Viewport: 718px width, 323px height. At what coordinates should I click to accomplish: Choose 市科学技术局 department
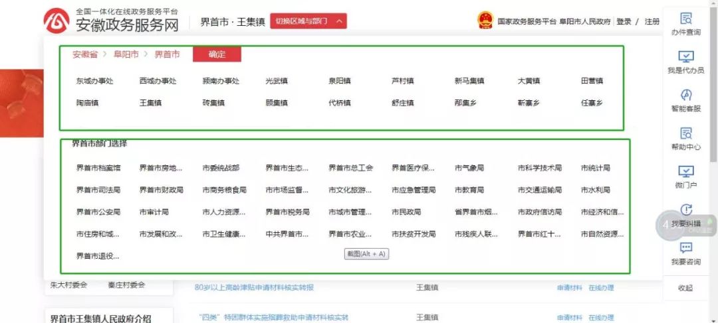[x=540, y=168]
